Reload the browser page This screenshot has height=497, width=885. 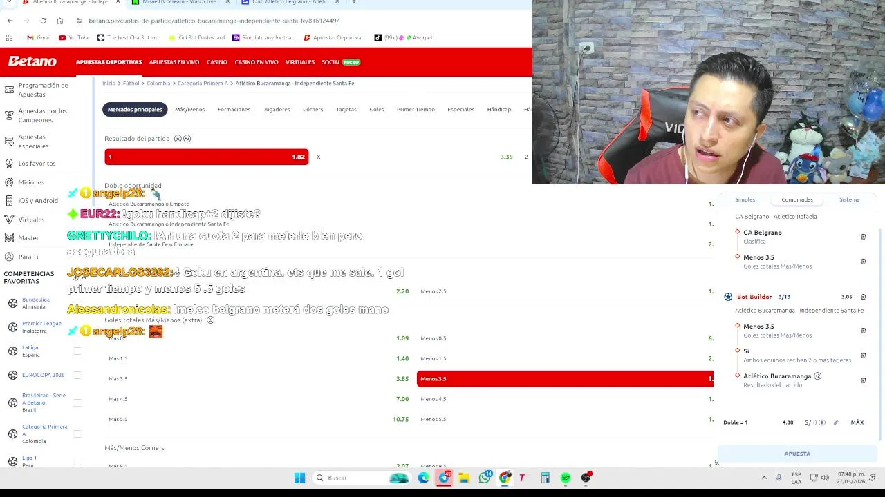[x=43, y=21]
